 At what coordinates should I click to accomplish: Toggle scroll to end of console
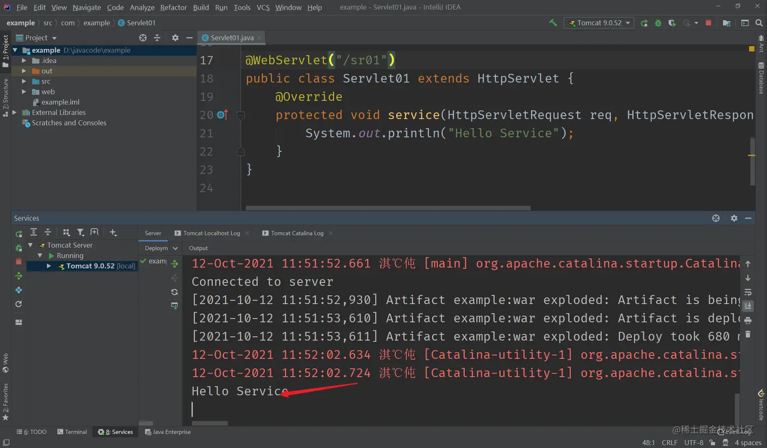[748, 306]
